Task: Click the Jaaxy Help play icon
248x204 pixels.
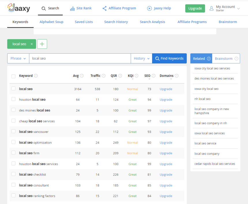Action: tap(149, 8)
